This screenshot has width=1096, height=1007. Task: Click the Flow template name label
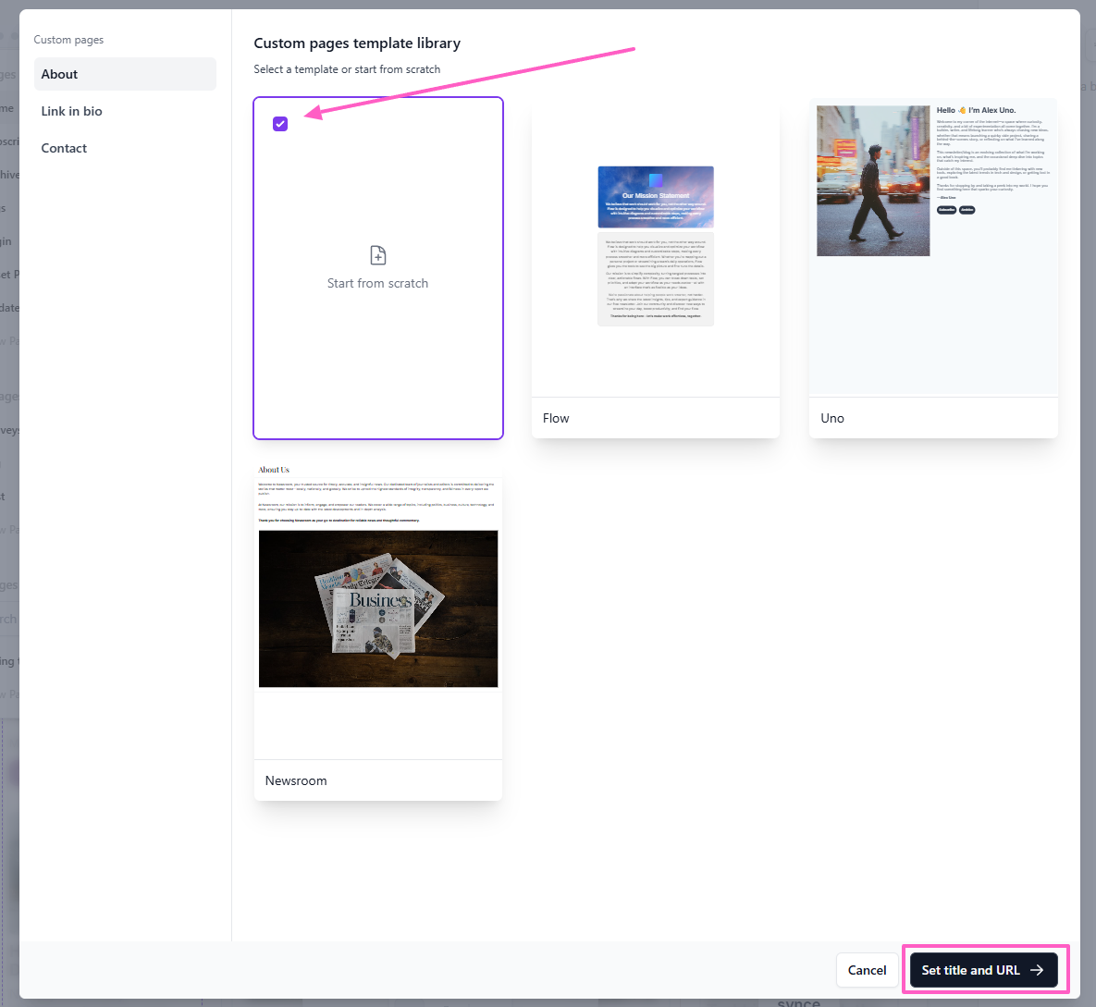[556, 418]
